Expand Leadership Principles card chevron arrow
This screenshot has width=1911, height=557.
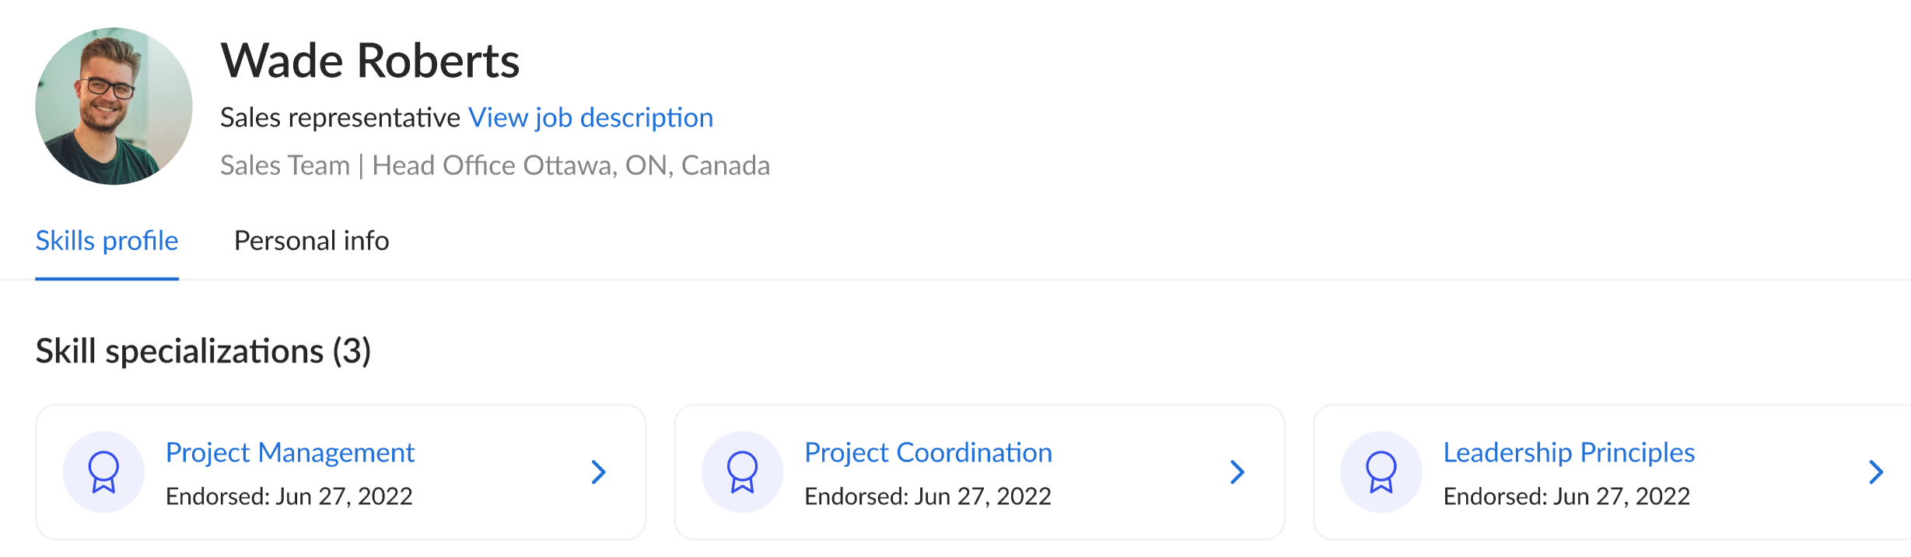click(1876, 472)
